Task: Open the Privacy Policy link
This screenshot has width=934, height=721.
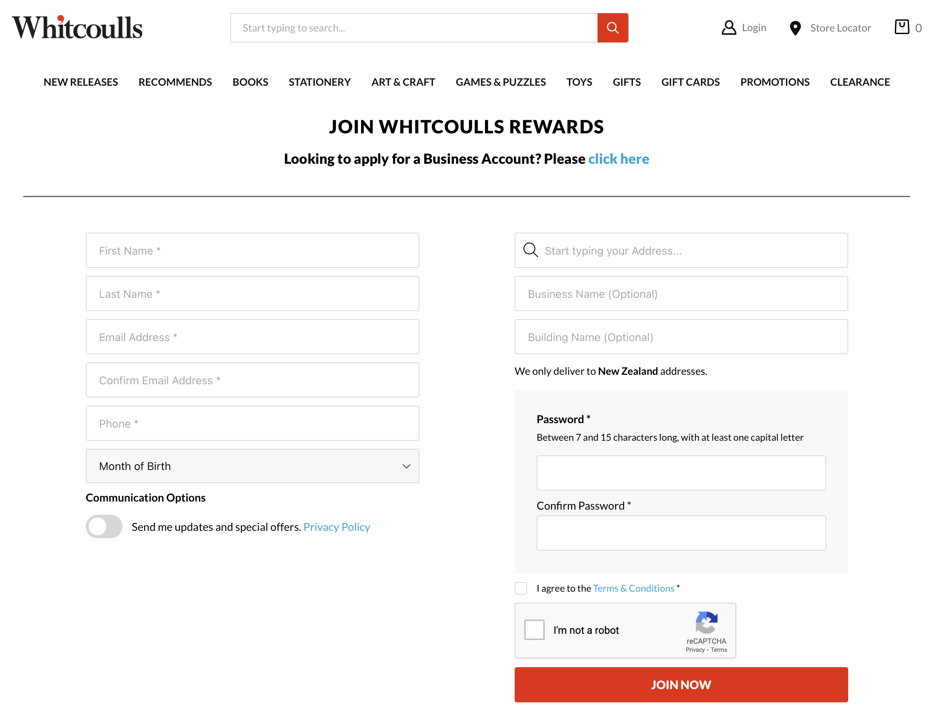Action: (x=337, y=527)
